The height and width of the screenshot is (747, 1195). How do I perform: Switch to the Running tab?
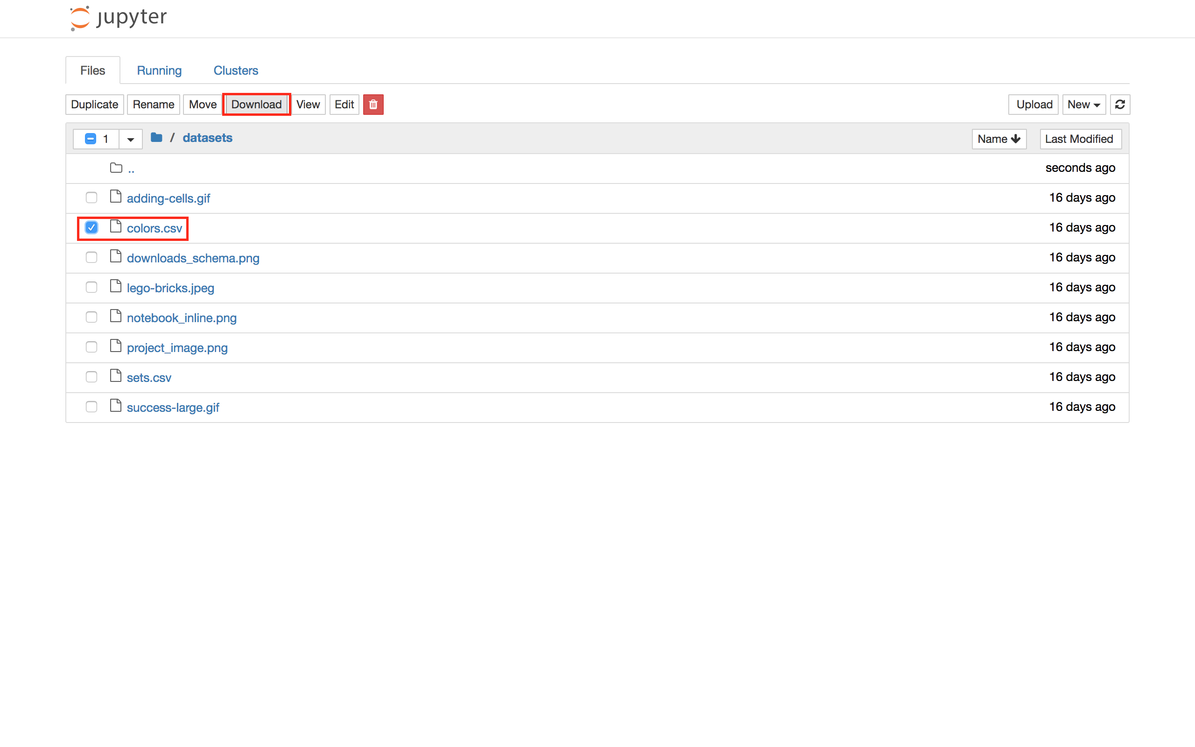pyautogui.click(x=159, y=70)
